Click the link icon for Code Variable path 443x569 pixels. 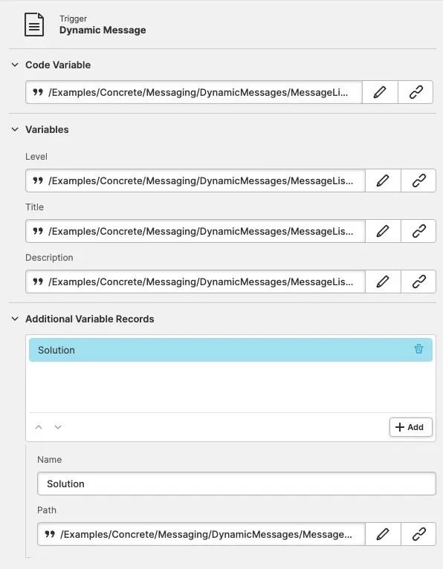click(415, 92)
